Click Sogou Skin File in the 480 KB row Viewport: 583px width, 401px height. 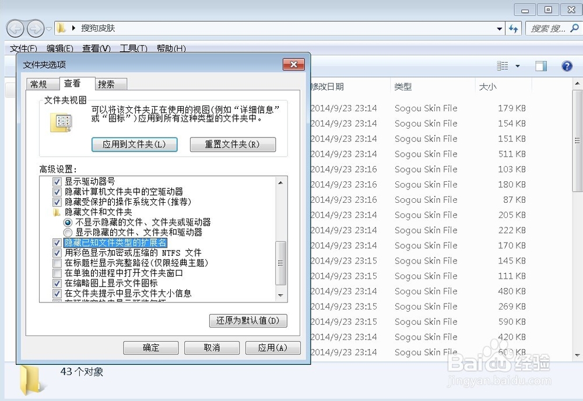(426, 291)
